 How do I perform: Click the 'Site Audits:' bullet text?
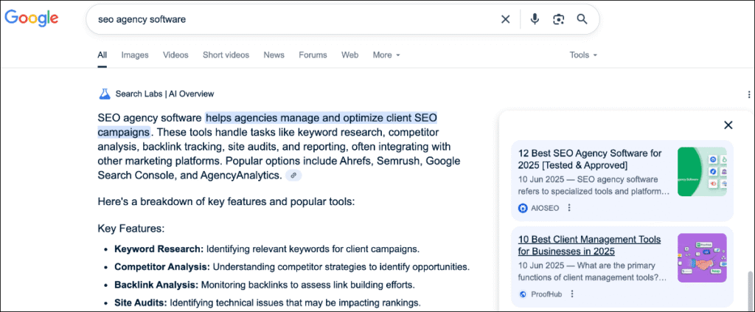point(141,303)
